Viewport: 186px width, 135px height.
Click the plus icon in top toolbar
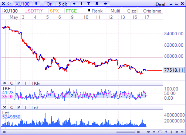pos(74,4)
